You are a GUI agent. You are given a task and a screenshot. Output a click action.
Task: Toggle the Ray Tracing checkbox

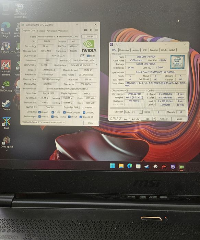(52, 117)
